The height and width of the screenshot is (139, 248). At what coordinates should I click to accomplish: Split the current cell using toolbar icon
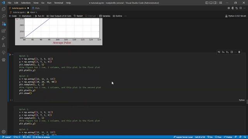click(232, 52)
